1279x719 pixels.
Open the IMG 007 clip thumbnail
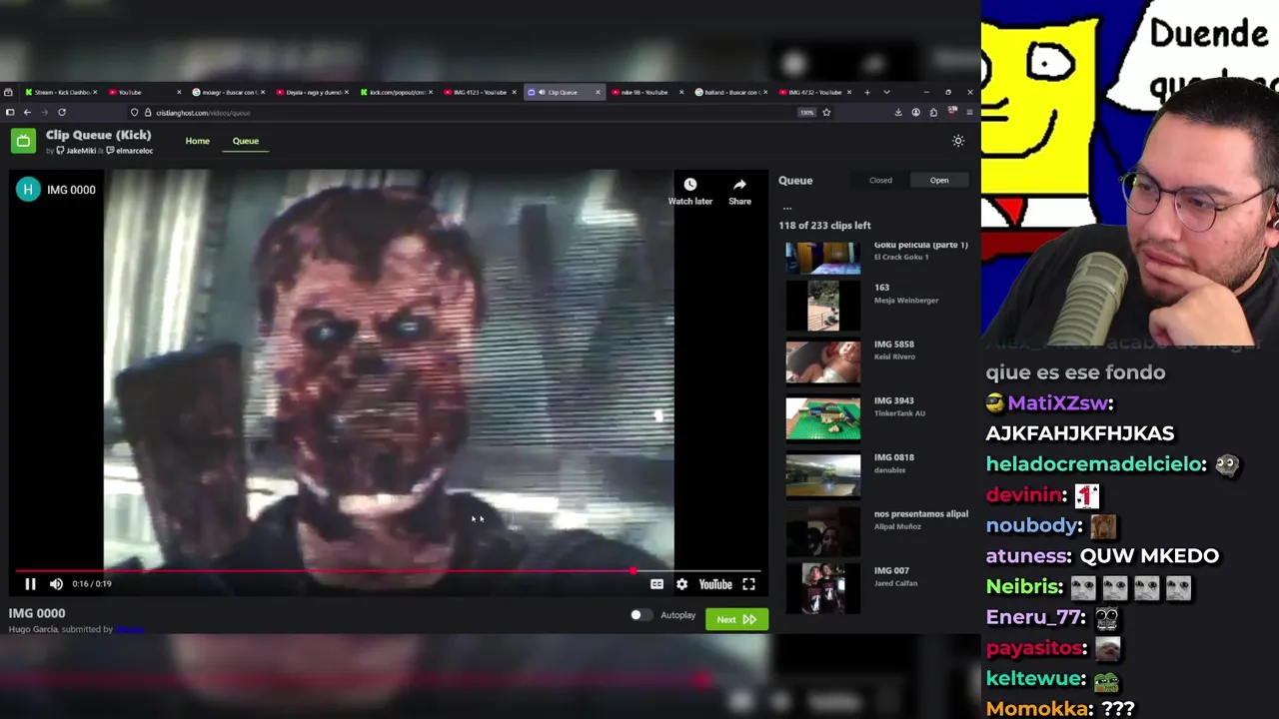(822, 589)
